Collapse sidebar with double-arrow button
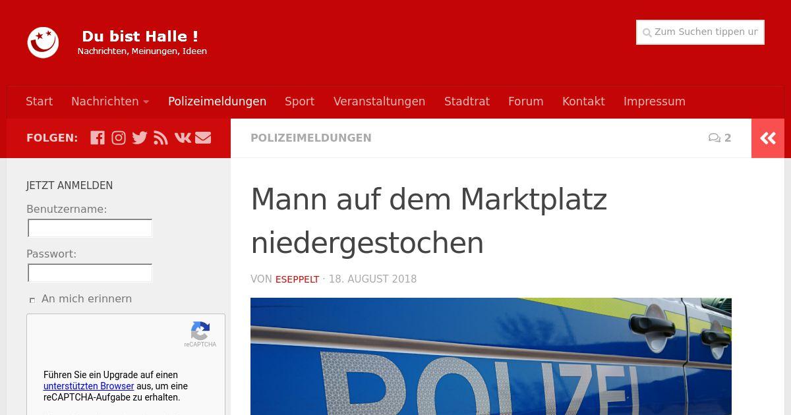Viewport: 791px width, 415px height. (x=768, y=138)
